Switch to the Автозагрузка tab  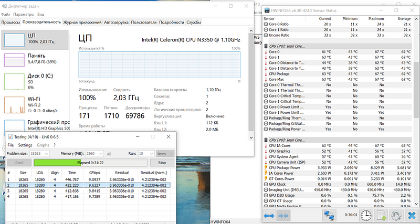coord(116,23)
